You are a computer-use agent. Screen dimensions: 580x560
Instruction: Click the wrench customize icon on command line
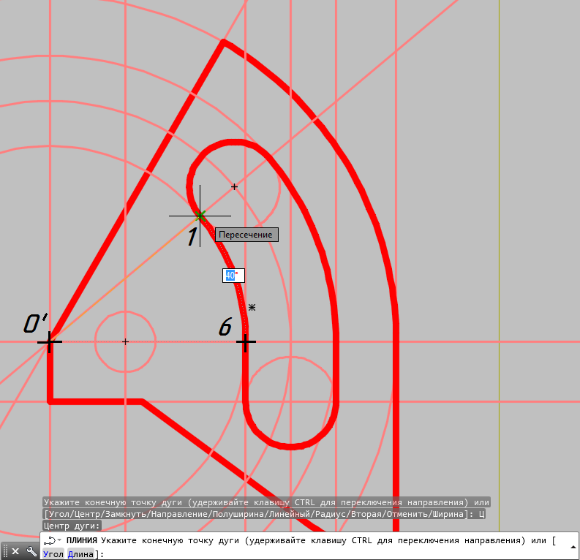click(31, 552)
